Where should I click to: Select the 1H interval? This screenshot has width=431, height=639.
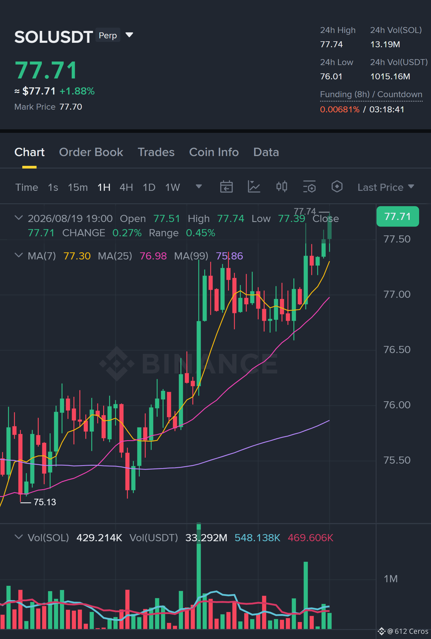click(104, 187)
